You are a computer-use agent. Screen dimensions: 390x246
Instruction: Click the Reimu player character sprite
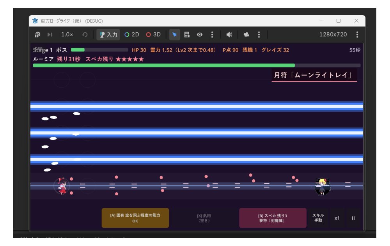62,186
